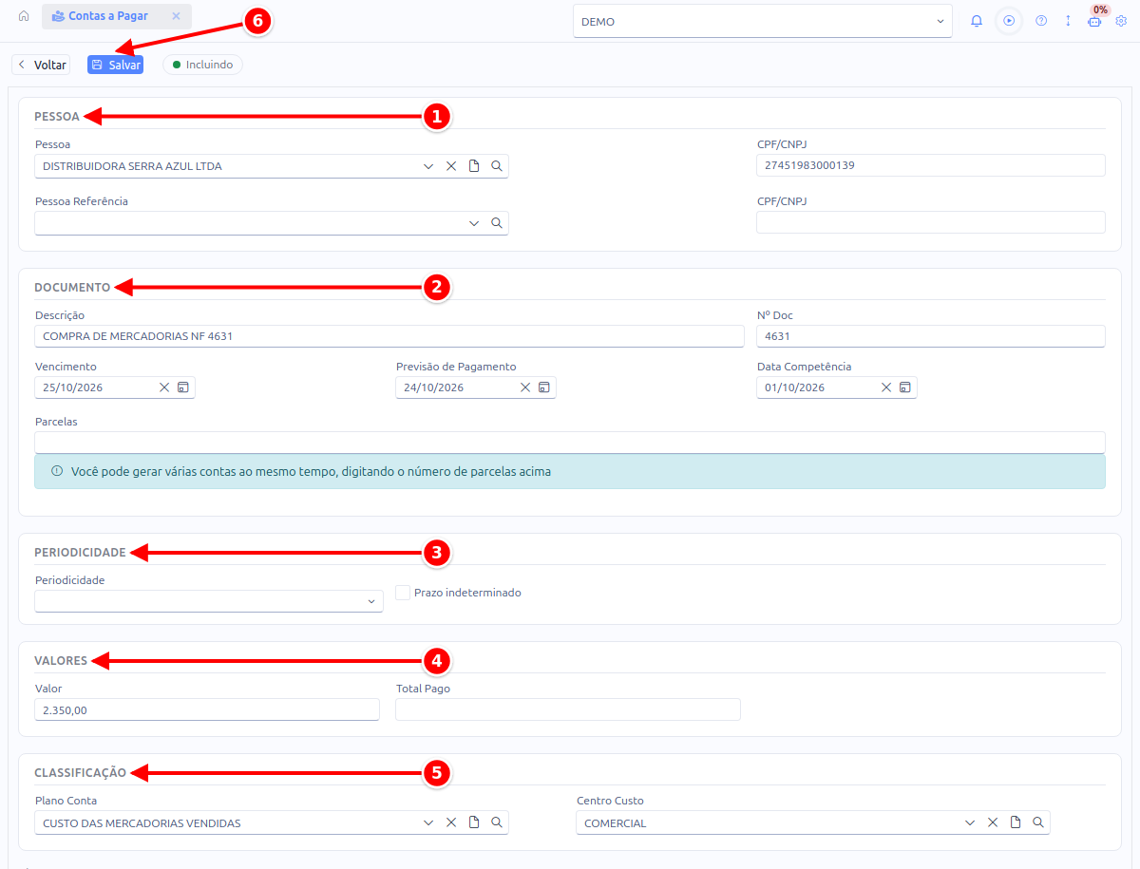The image size is (1140, 869).
Task: Clear the Centro Custo selection
Action: pos(993,822)
